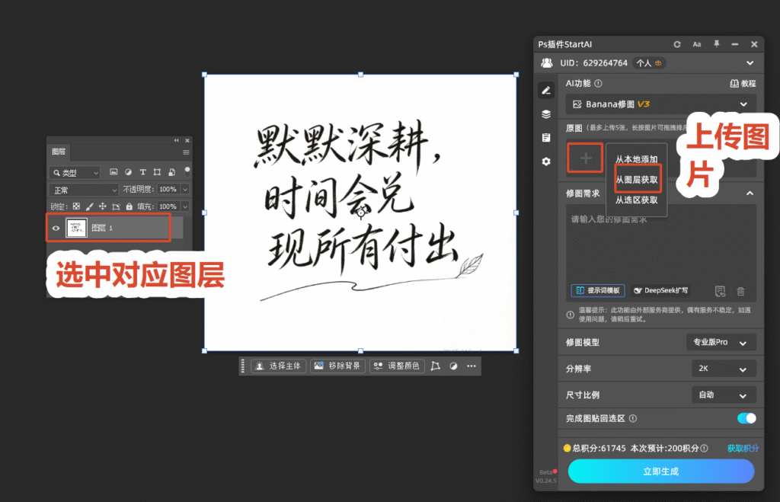The height and width of the screenshot is (502, 780).
Task: Click the 个人 membership badge
Action: coord(649,63)
